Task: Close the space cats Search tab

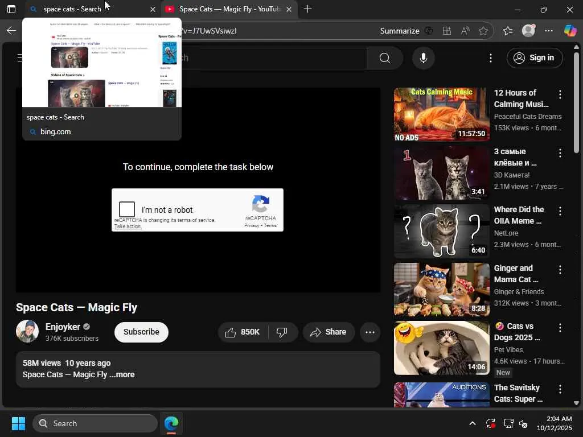Action: [153, 9]
